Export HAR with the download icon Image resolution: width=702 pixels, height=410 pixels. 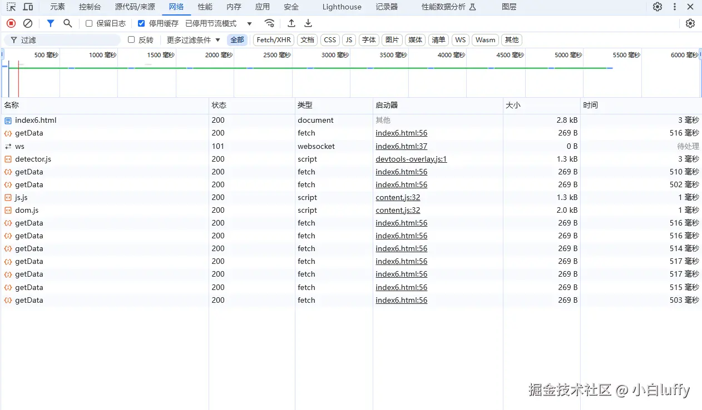click(308, 23)
